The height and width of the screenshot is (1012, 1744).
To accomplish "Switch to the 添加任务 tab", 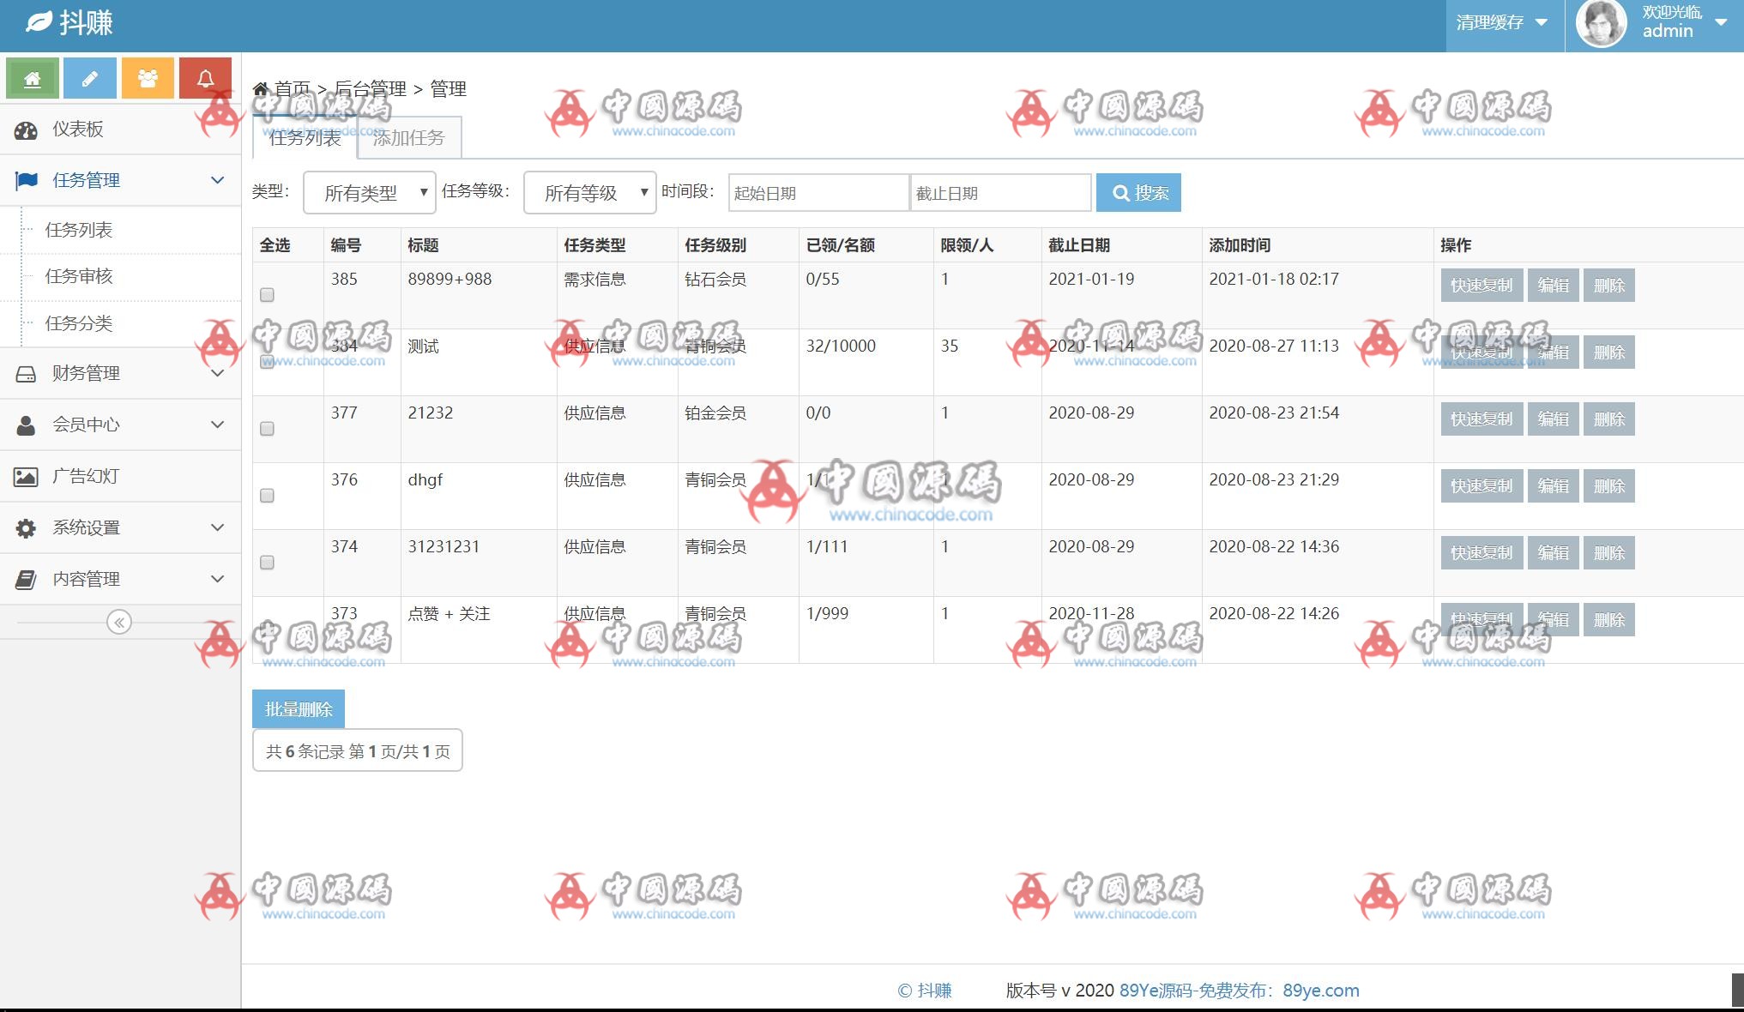I will [x=409, y=137].
